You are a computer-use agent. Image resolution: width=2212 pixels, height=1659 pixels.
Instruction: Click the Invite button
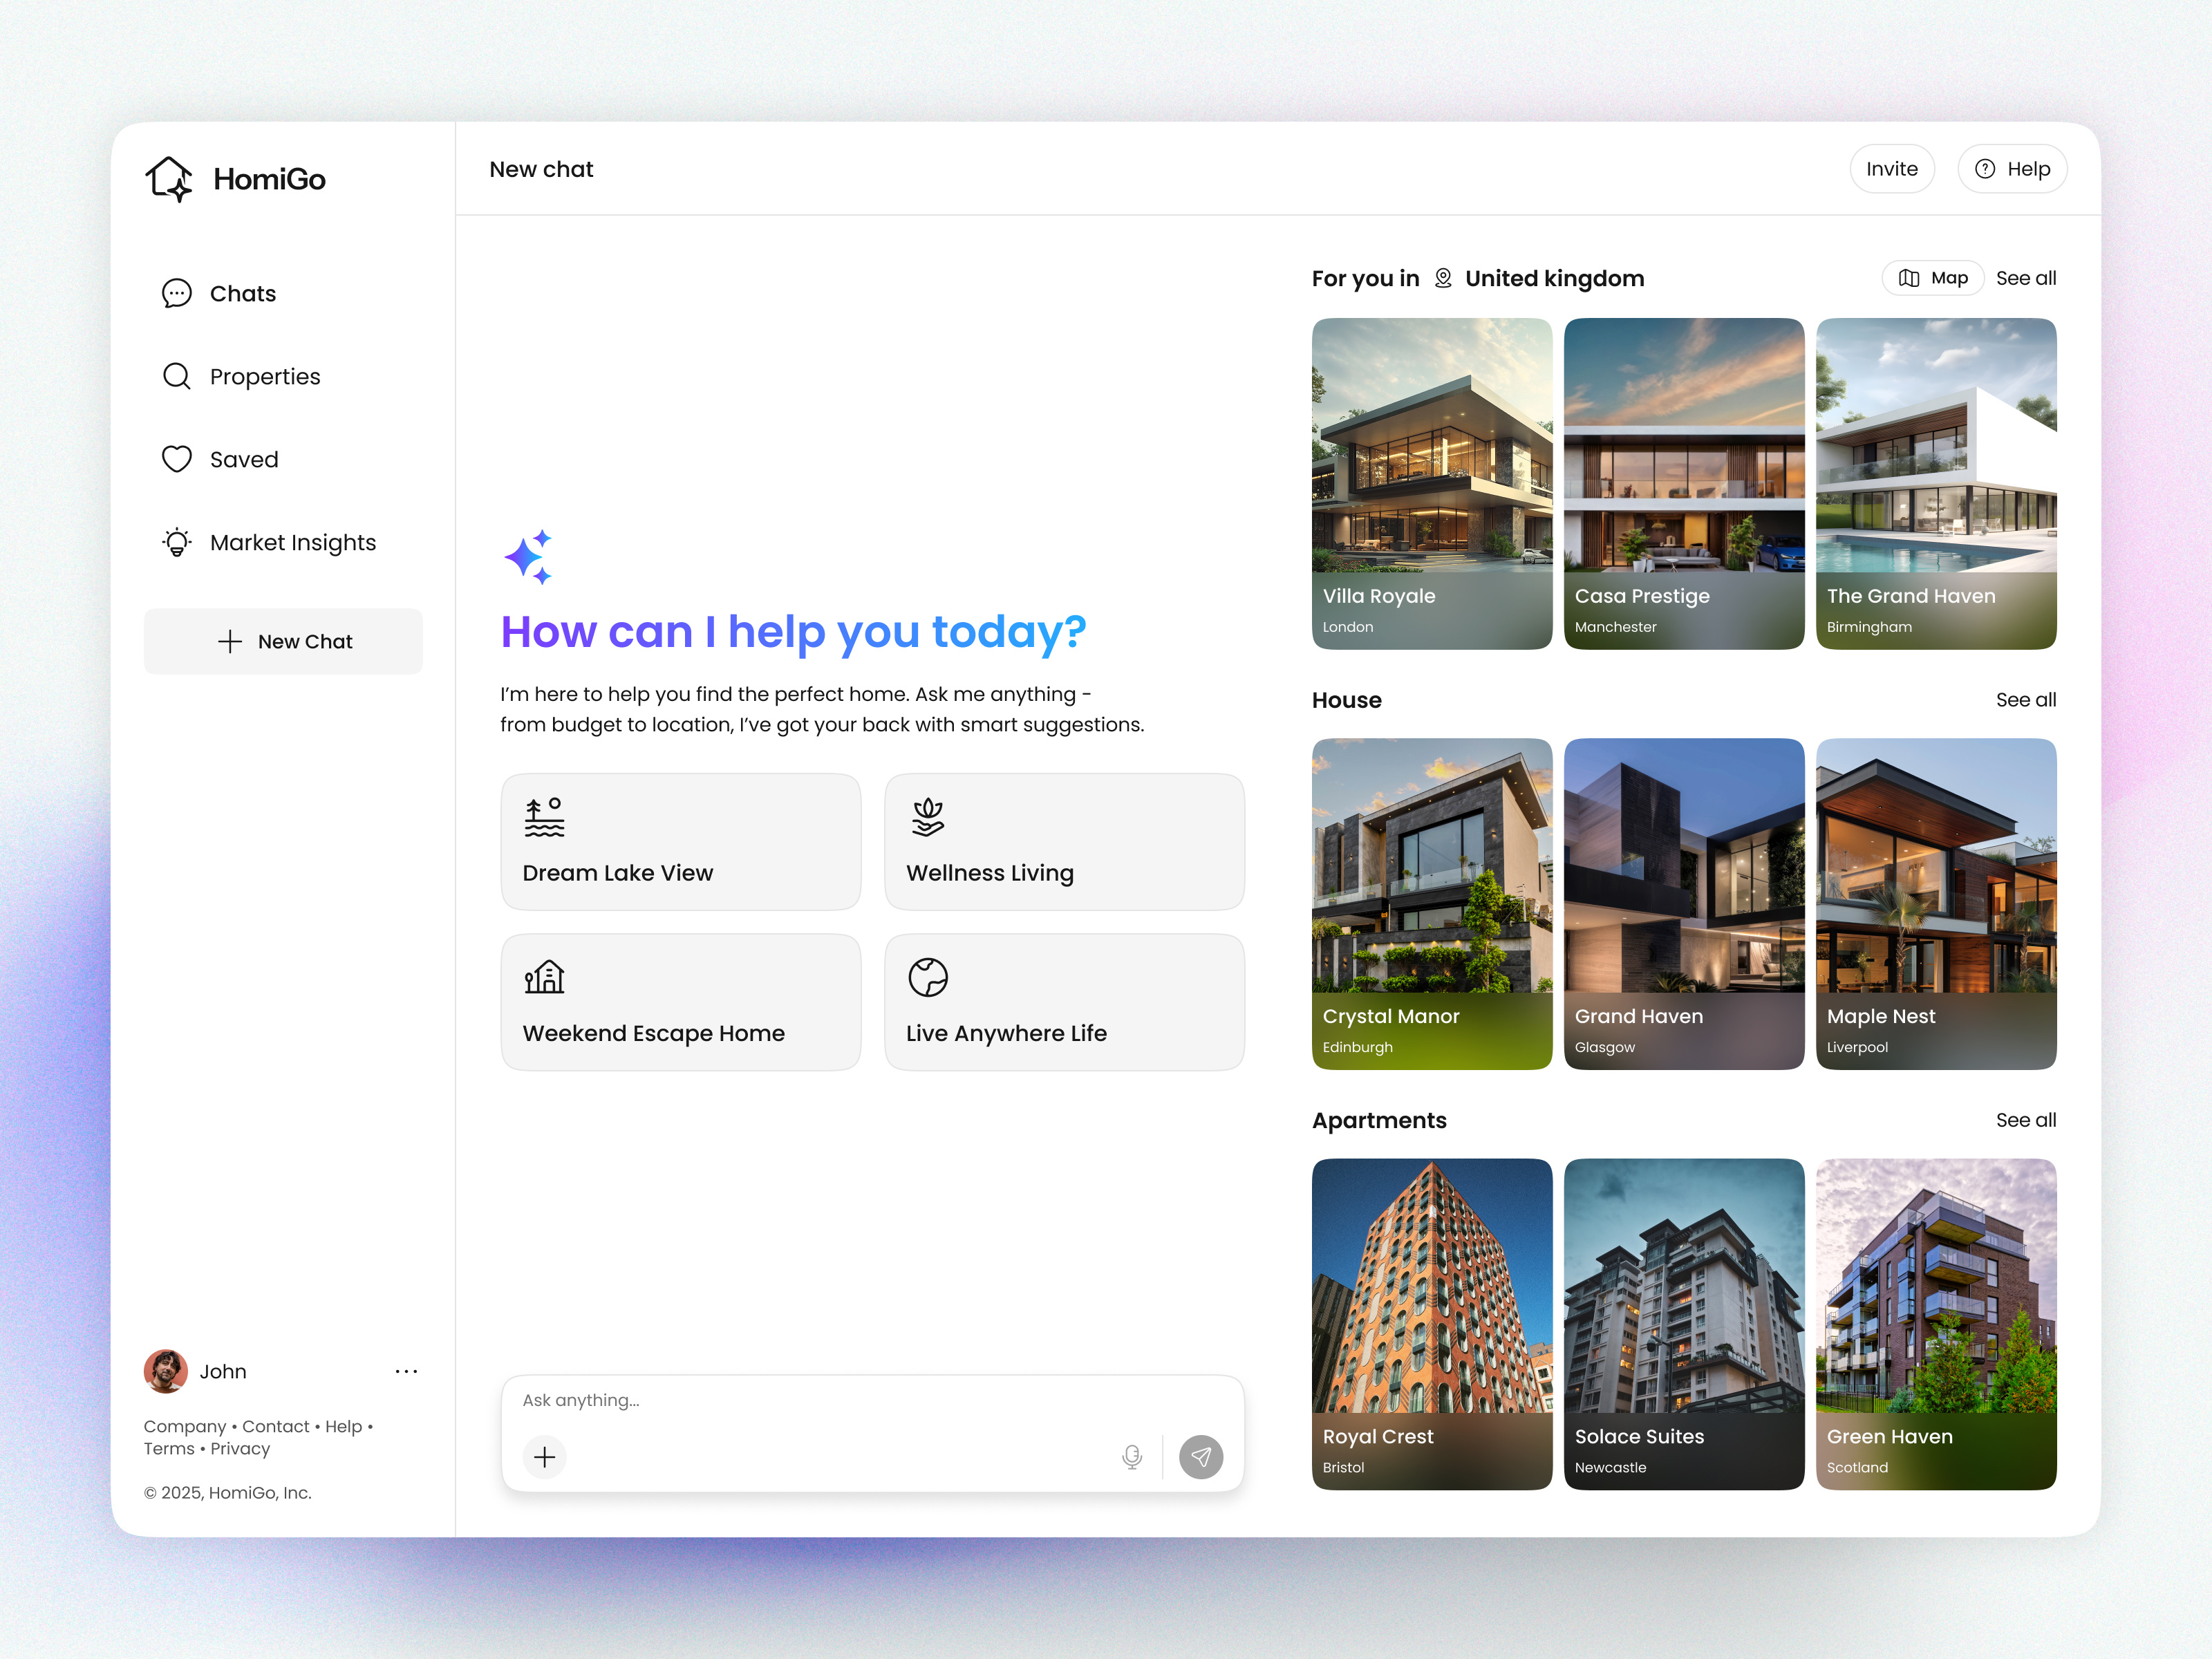[1891, 168]
